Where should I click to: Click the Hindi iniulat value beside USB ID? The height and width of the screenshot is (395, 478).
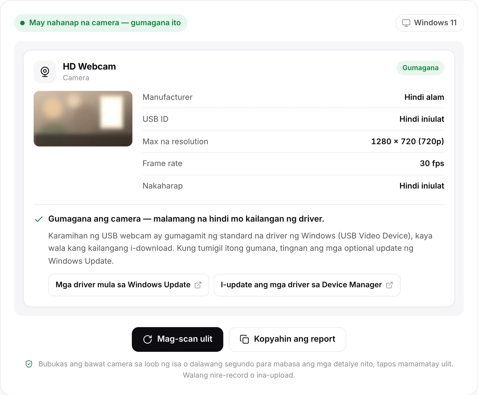pyautogui.click(x=422, y=119)
